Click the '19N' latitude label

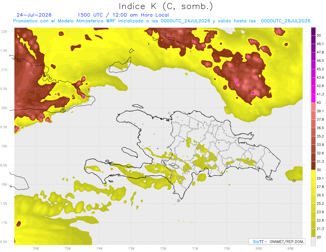pyautogui.click(x=4, y=146)
